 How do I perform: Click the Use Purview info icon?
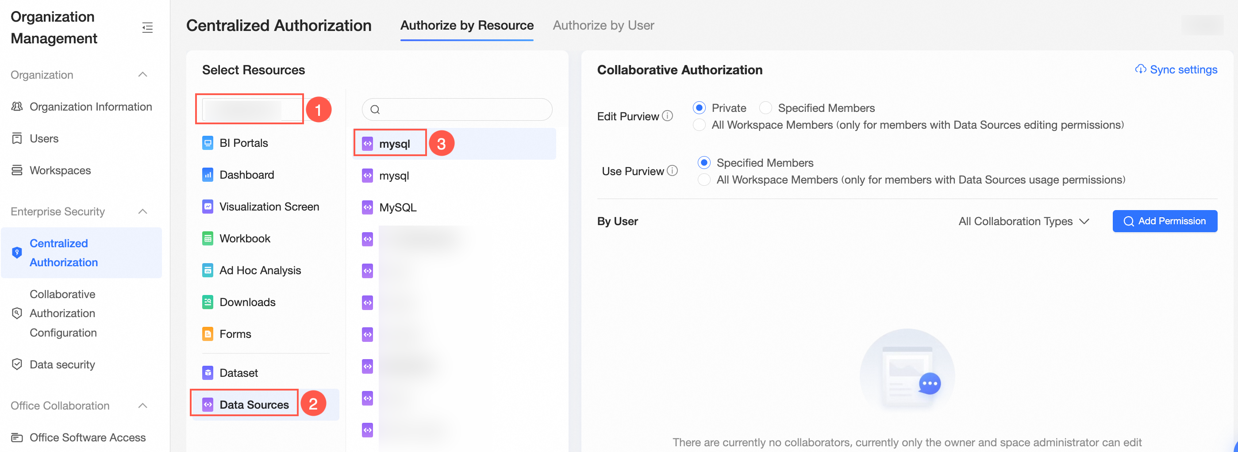coord(673,171)
